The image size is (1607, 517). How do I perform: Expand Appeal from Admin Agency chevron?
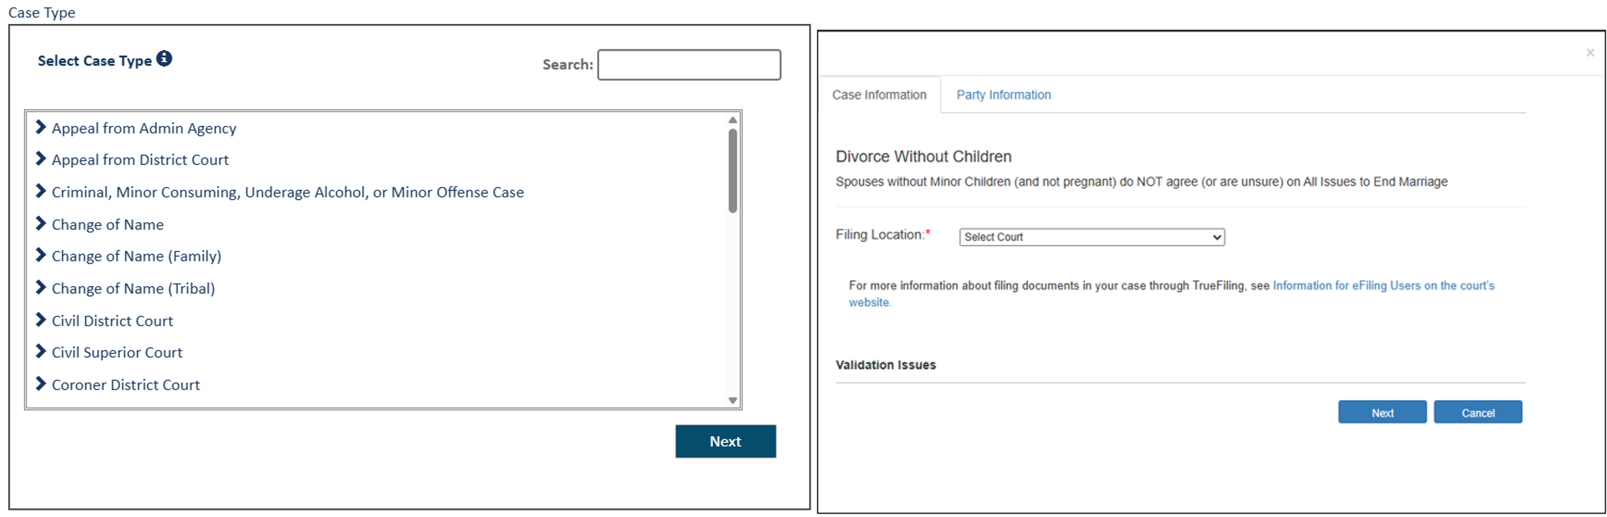click(41, 127)
